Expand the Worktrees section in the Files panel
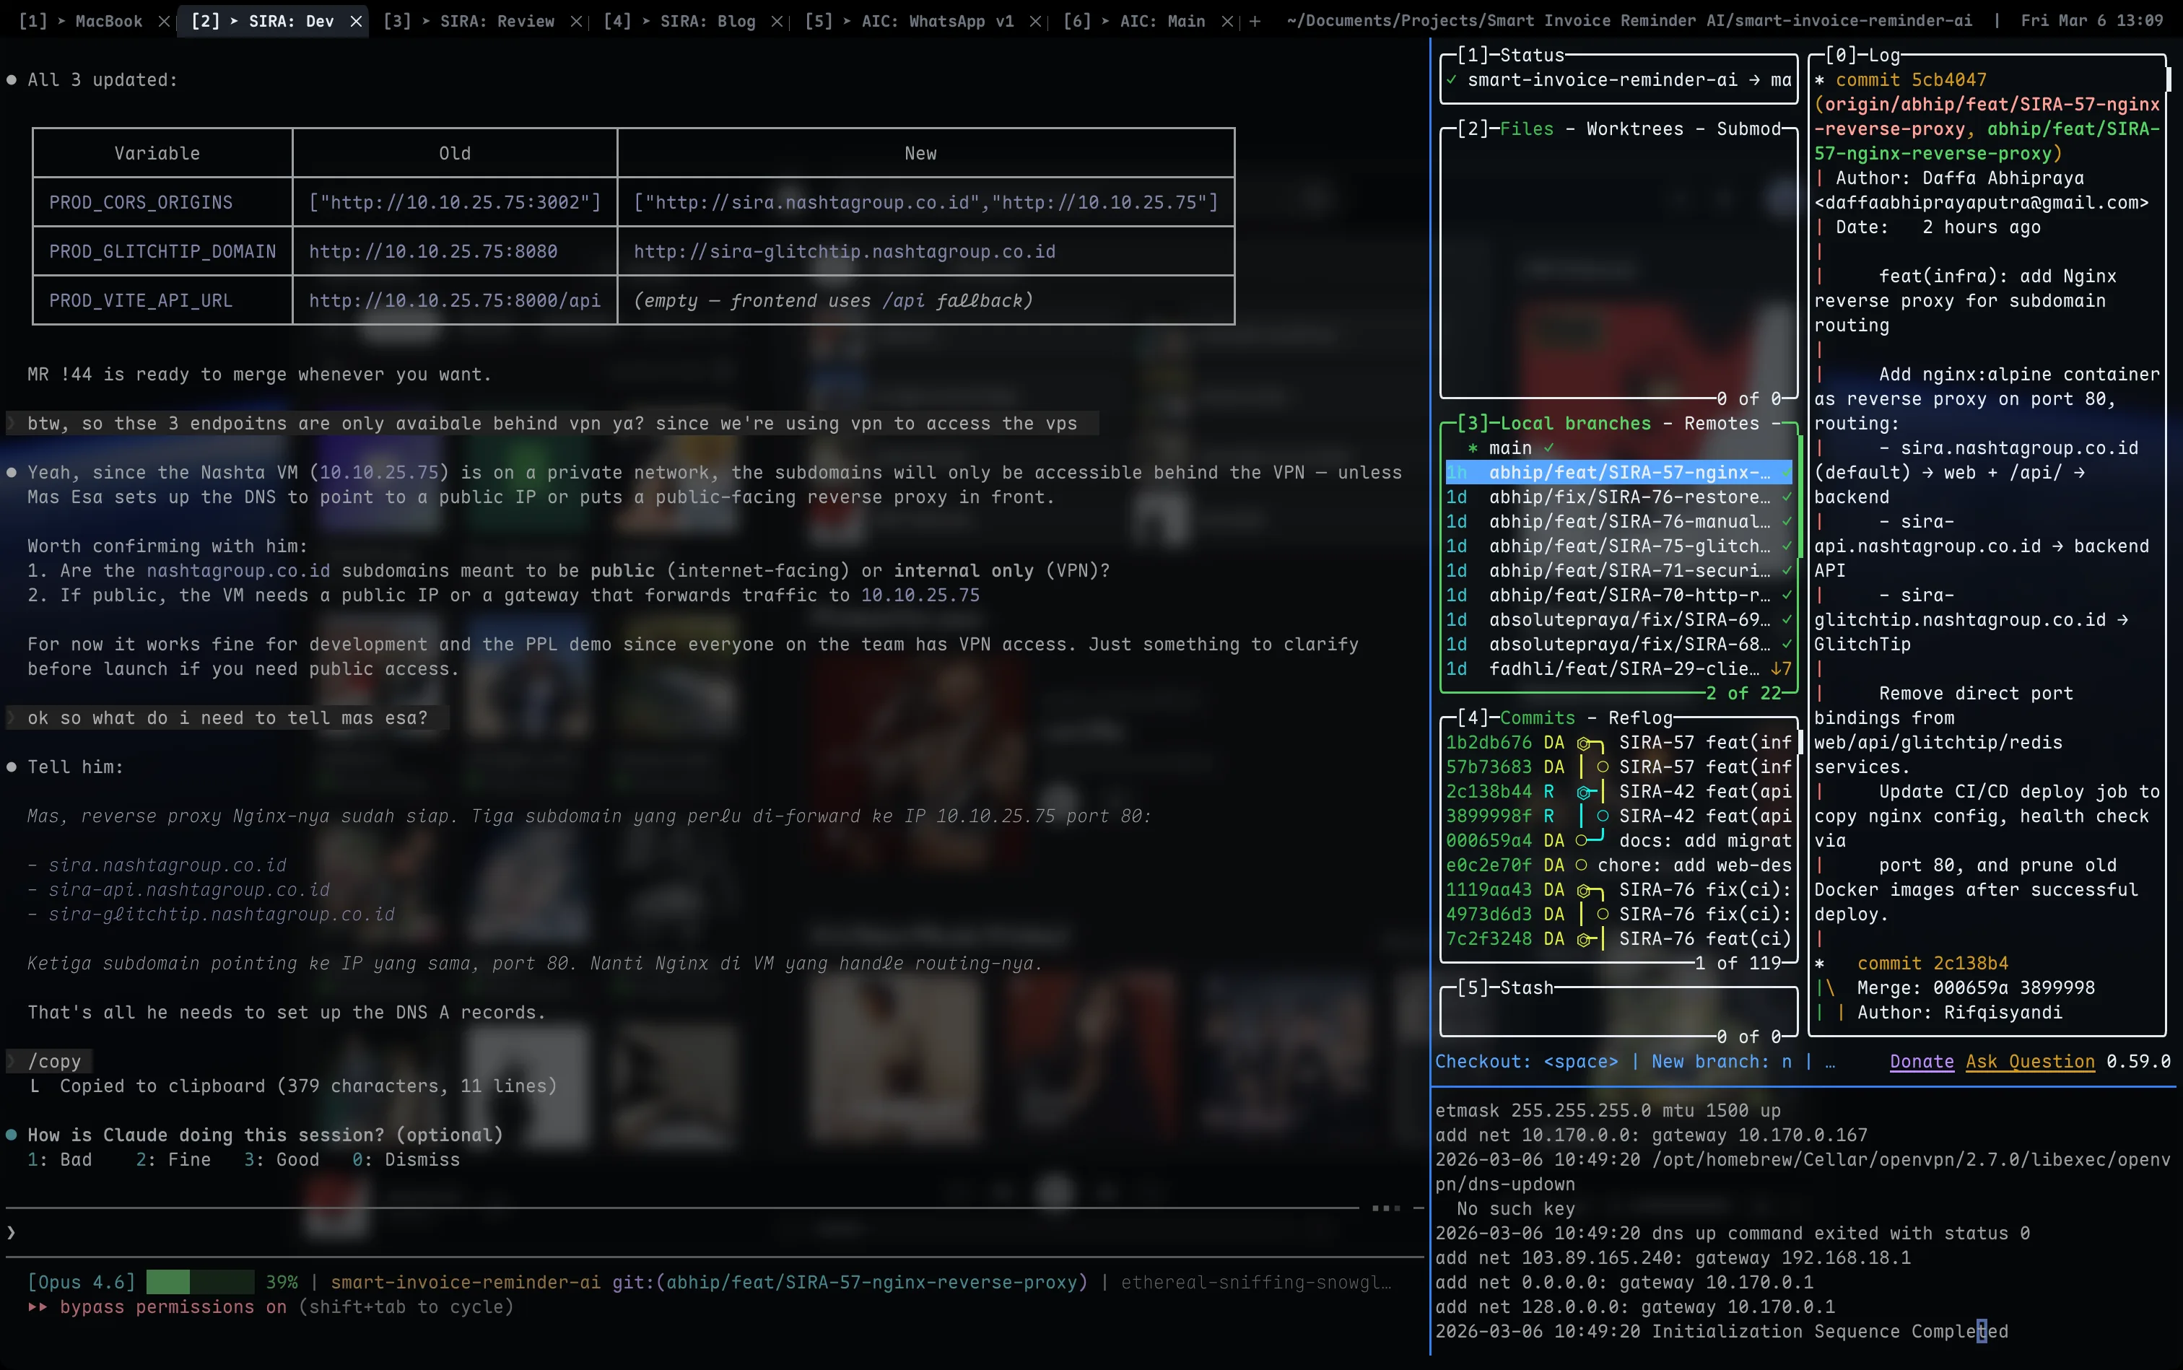 [x=1633, y=128]
